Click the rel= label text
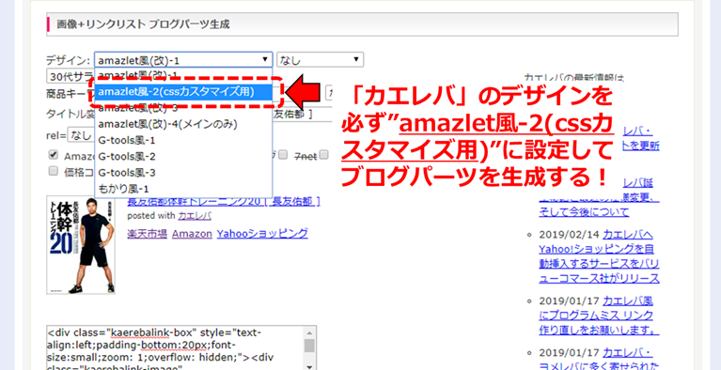This screenshot has width=721, height=370. [56, 134]
